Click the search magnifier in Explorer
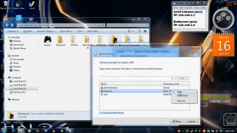The height and width of the screenshot is (133, 237). click(147, 25)
